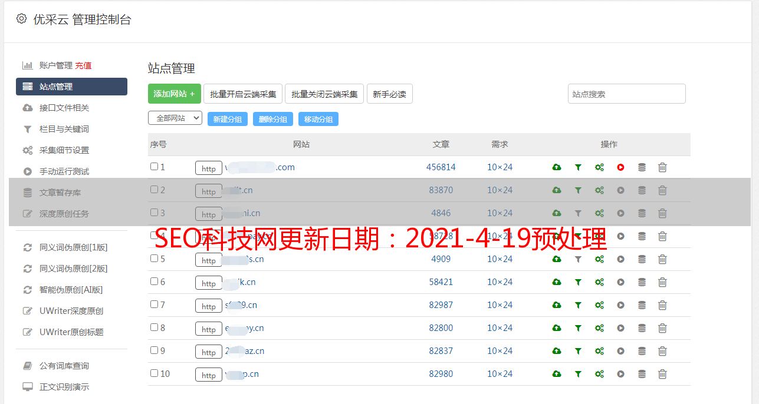
Task: Open the database icon in row 10
Action: point(642,374)
